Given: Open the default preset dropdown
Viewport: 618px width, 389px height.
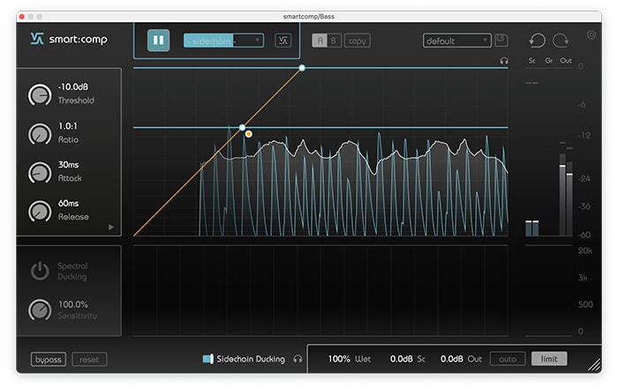Looking at the screenshot, I should click(x=456, y=41).
